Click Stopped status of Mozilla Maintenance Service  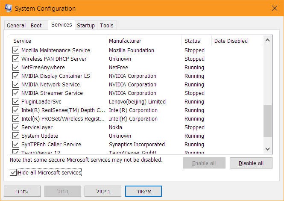[194, 50]
